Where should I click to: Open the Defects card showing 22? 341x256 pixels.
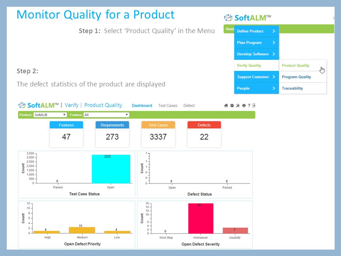click(204, 134)
